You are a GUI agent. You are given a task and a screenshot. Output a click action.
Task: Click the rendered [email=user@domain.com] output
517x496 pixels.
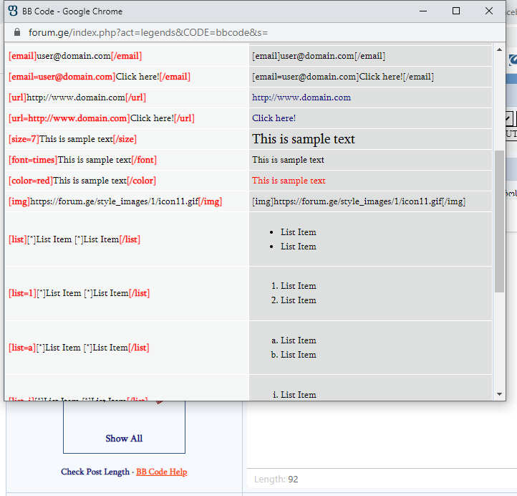click(x=343, y=77)
